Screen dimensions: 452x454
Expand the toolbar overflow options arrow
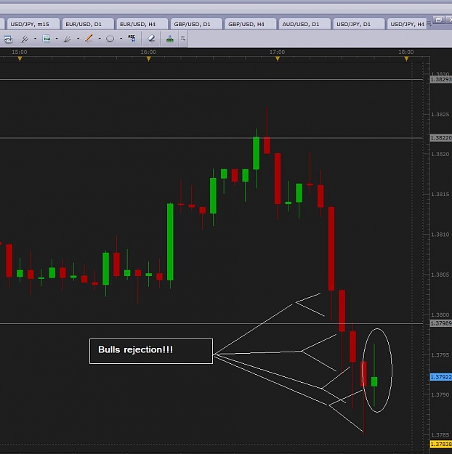[183, 38]
